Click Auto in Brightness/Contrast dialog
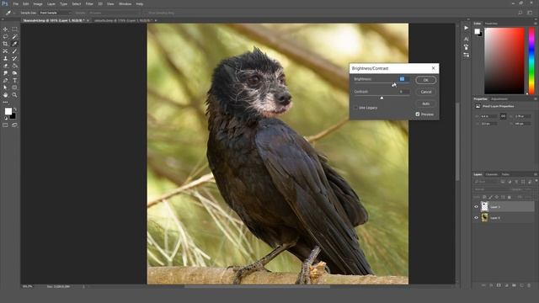This screenshot has width=539, height=303. point(425,104)
